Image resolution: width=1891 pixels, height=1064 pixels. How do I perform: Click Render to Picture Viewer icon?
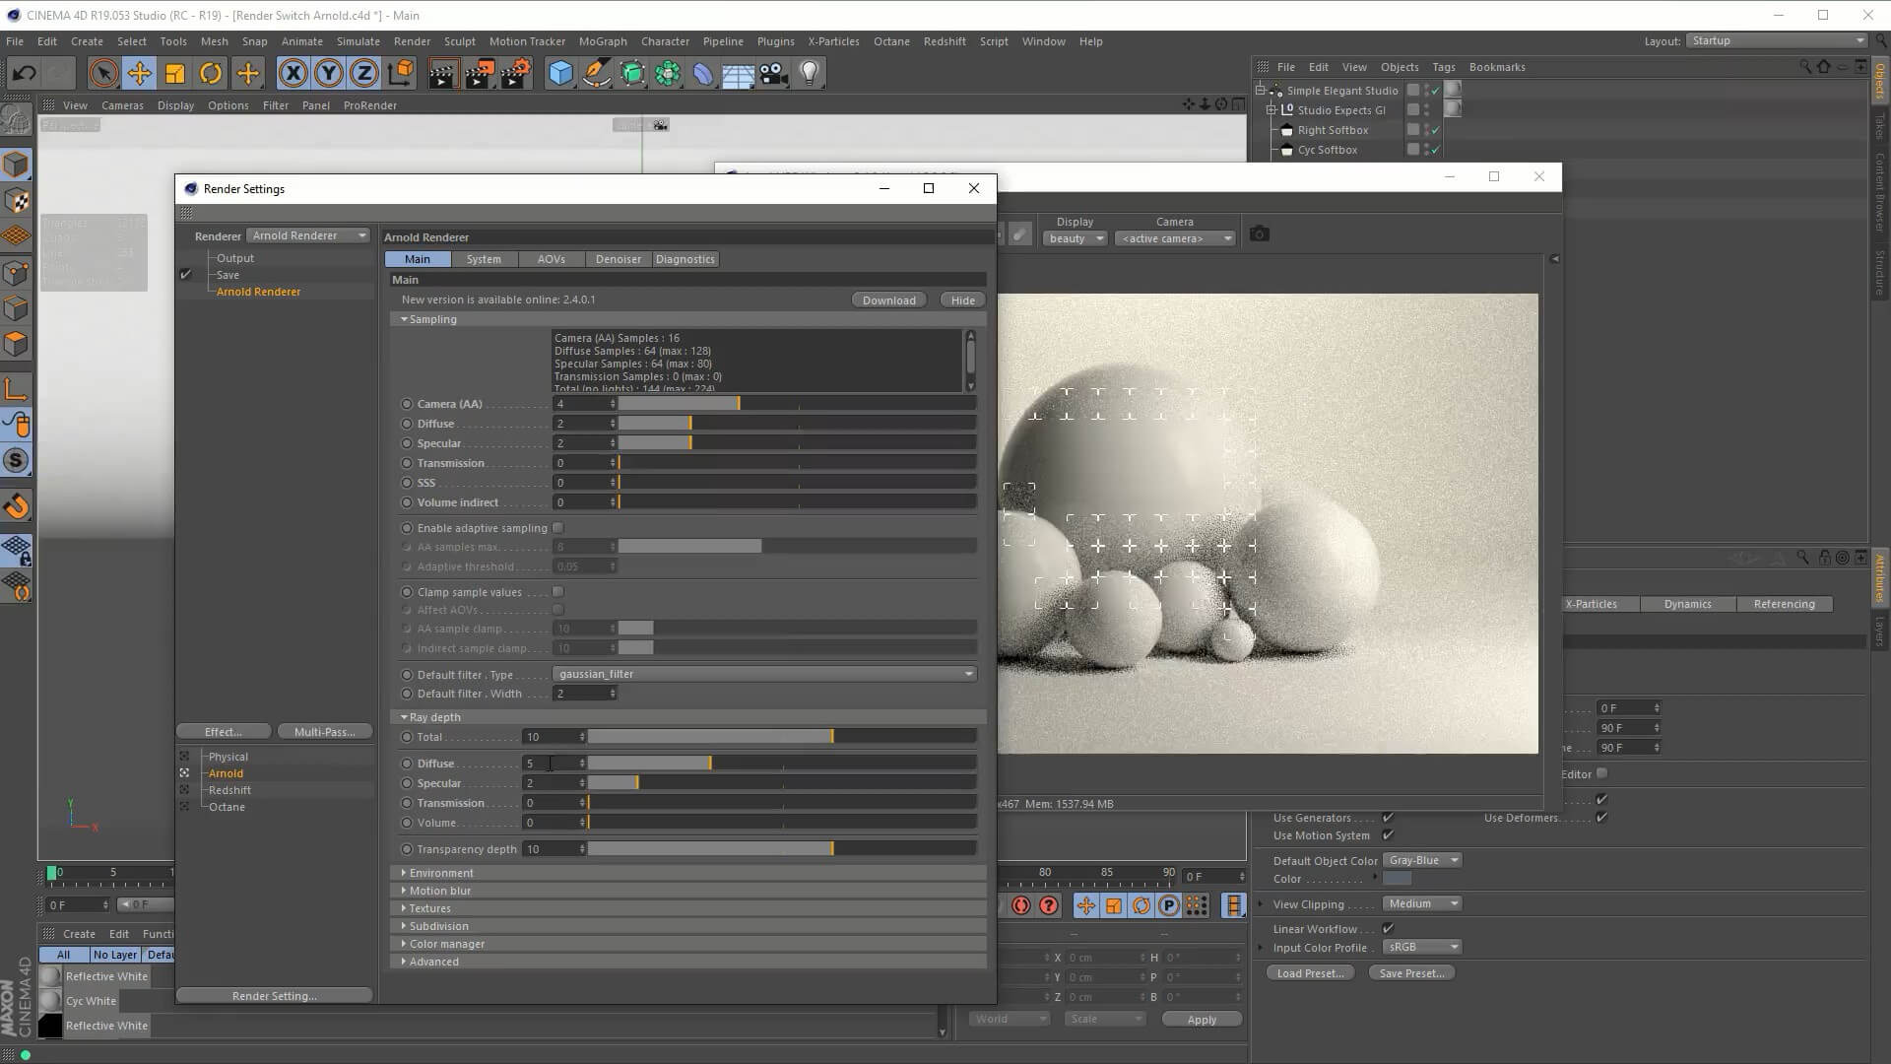pyautogui.click(x=480, y=73)
